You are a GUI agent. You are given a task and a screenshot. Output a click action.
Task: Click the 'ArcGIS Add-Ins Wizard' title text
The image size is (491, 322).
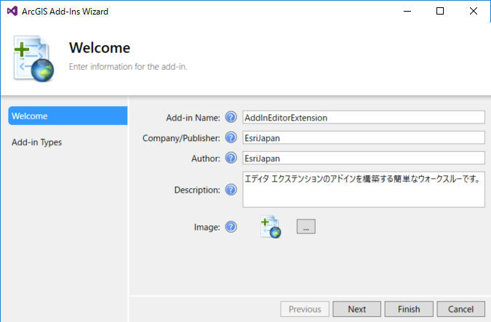click(65, 12)
